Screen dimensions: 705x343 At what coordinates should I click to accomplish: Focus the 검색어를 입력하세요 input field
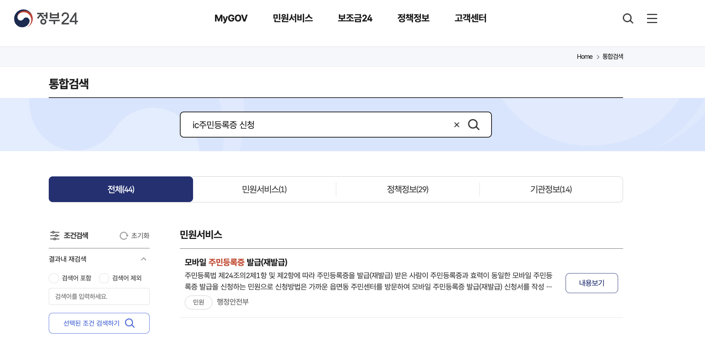click(99, 297)
